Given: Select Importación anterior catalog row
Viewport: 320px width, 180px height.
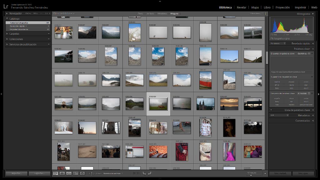Looking at the screenshot, I should 28,29.
